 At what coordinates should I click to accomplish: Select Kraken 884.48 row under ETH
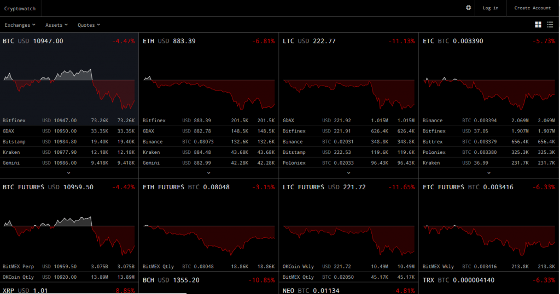click(x=209, y=152)
